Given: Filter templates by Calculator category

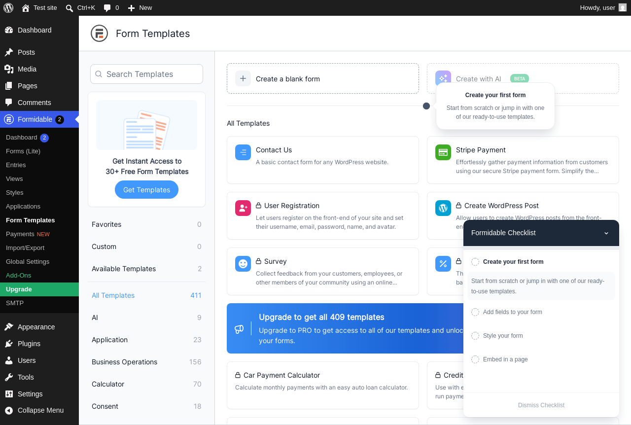Looking at the screenshot, I should coord(146,384).
